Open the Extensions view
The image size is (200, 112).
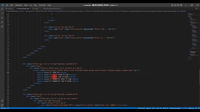[2, 26]
